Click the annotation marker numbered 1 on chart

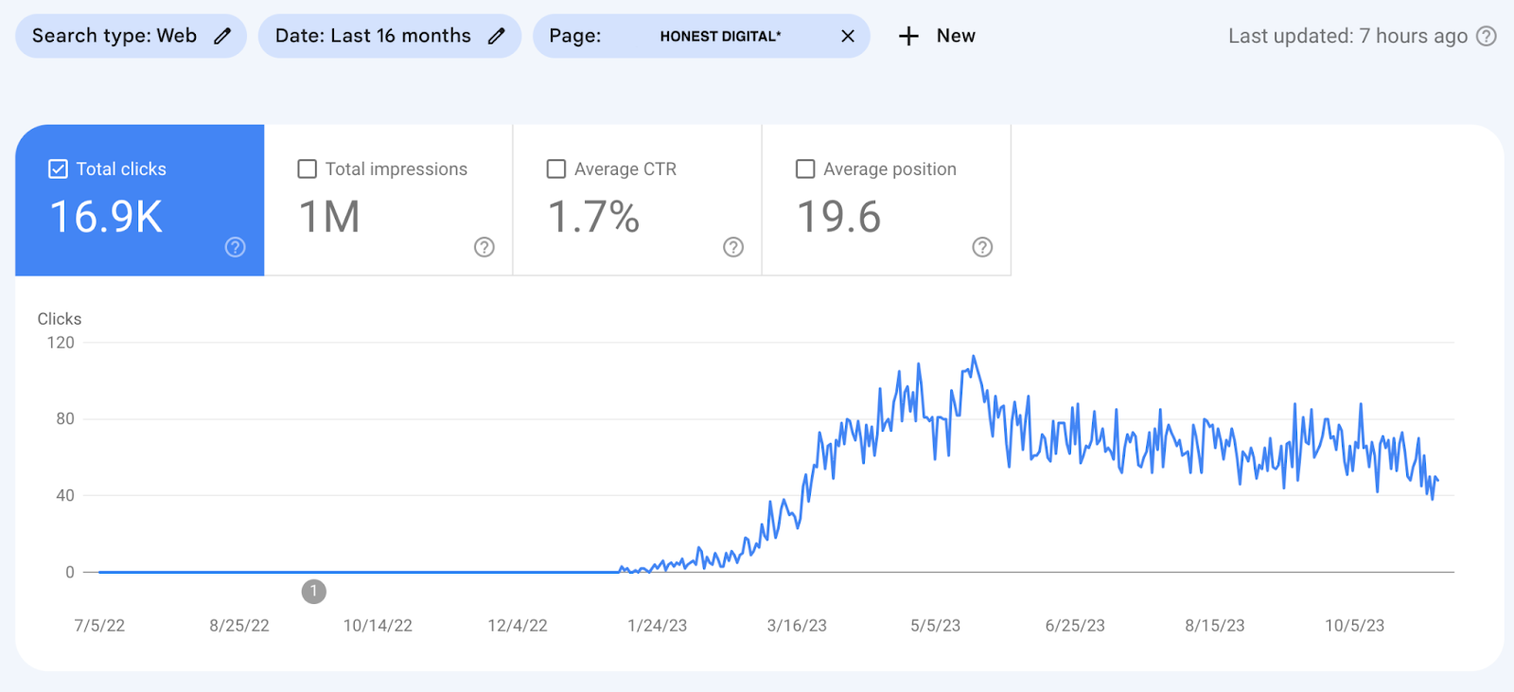tap(314, 592)
